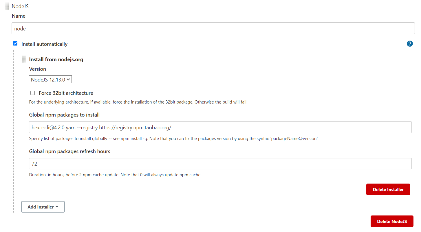Click the refresh hours field showing 72
The width and height of the screenshot is (421, 232).
(x=220, y=164)
